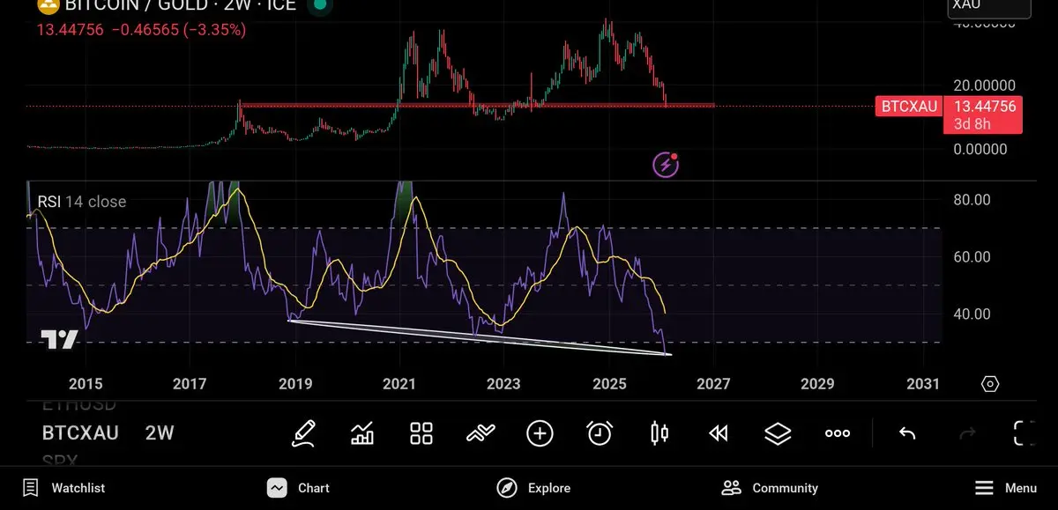
Task: Open the Explore tab
Action: 533,488
